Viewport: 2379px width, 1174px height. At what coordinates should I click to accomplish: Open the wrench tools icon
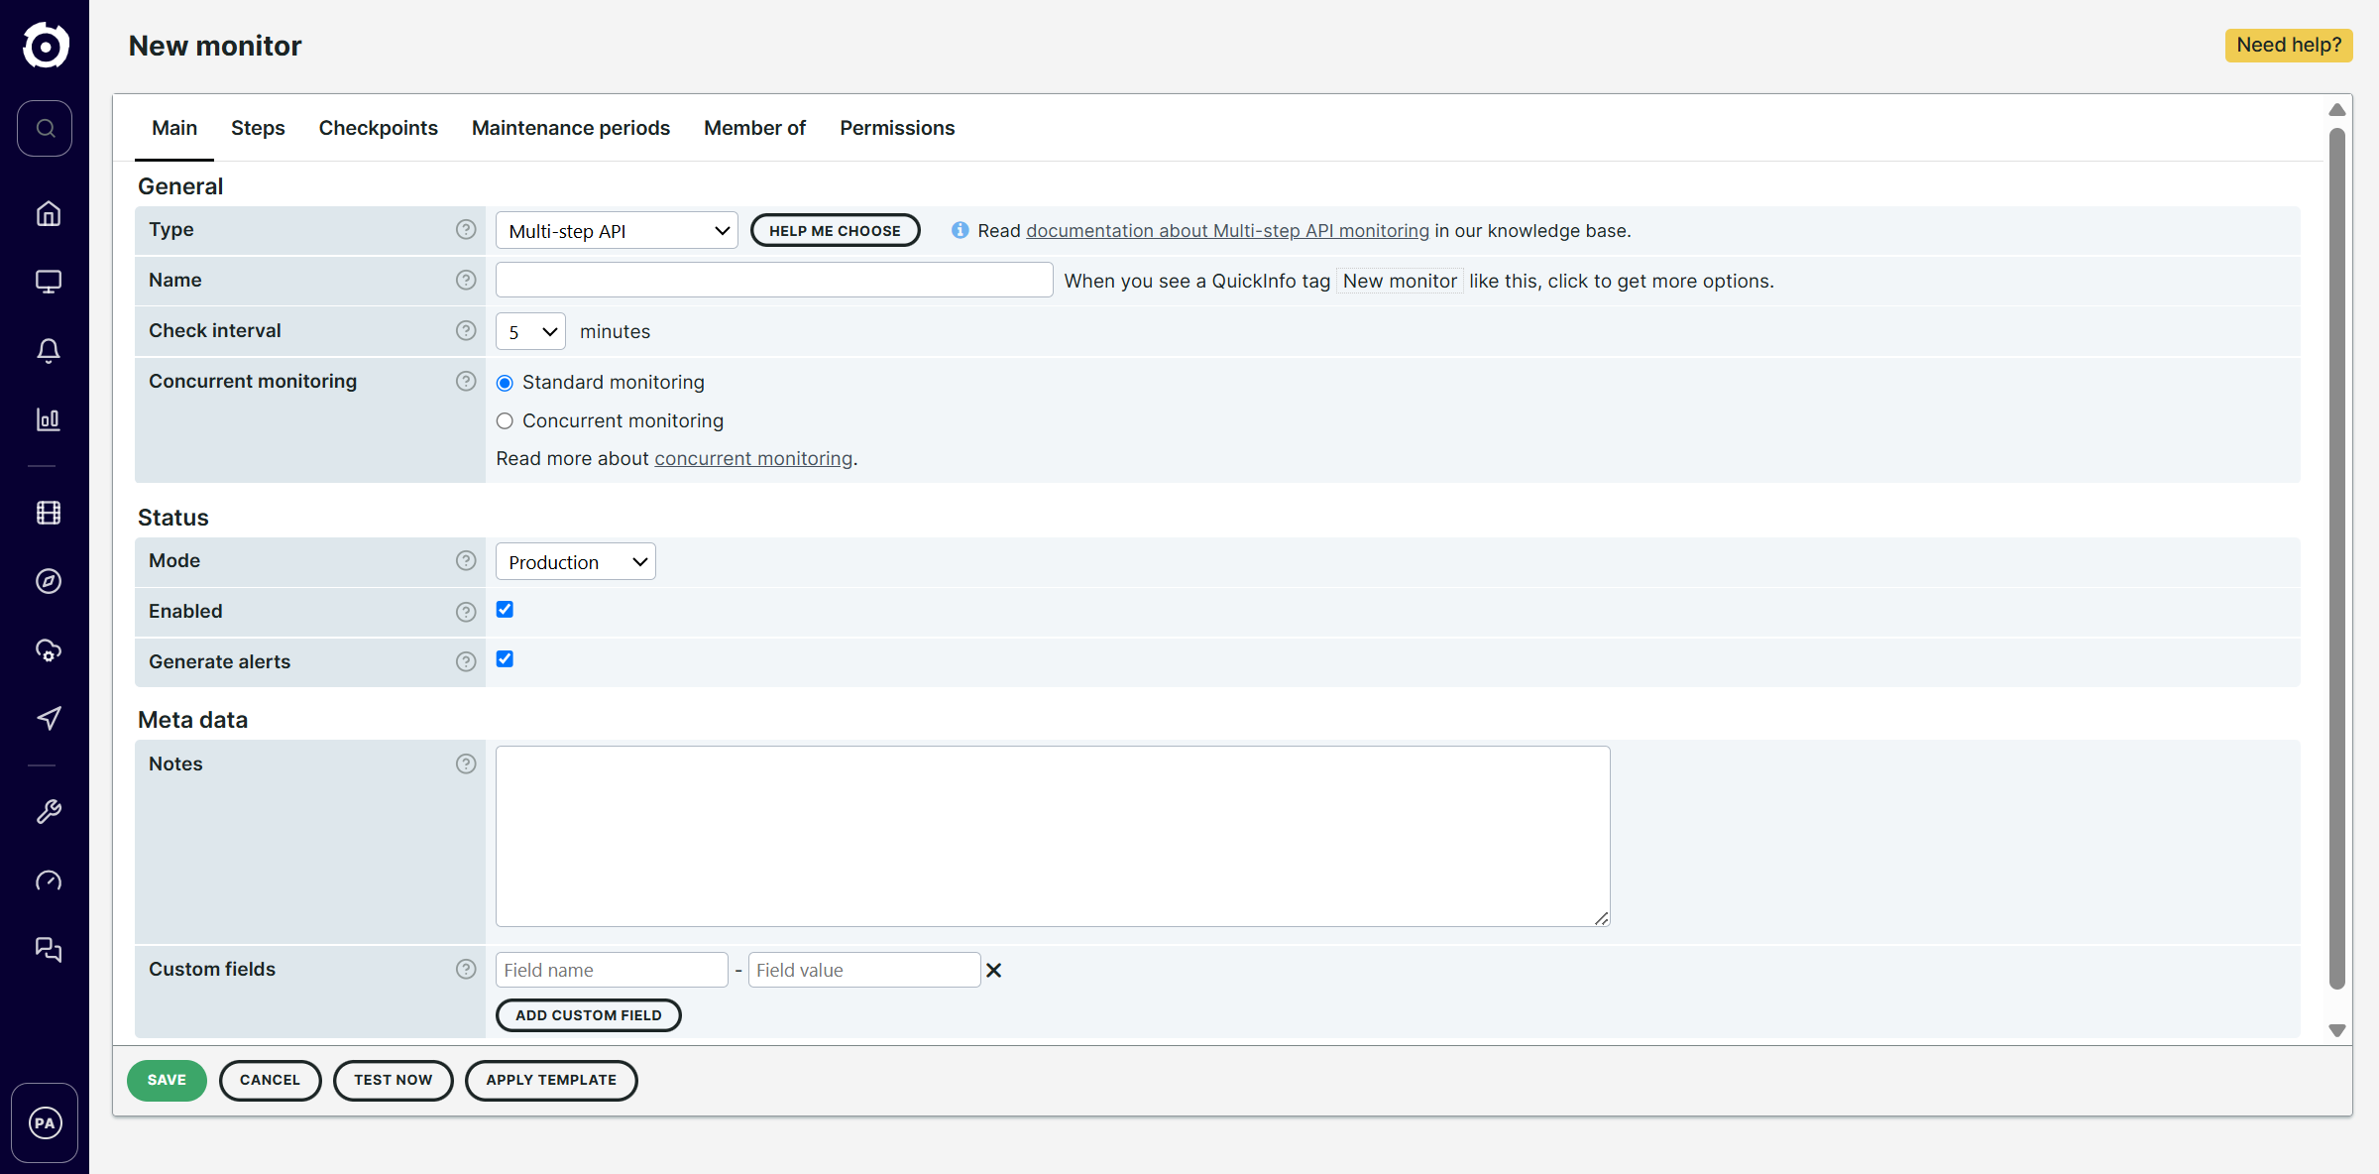48,812
